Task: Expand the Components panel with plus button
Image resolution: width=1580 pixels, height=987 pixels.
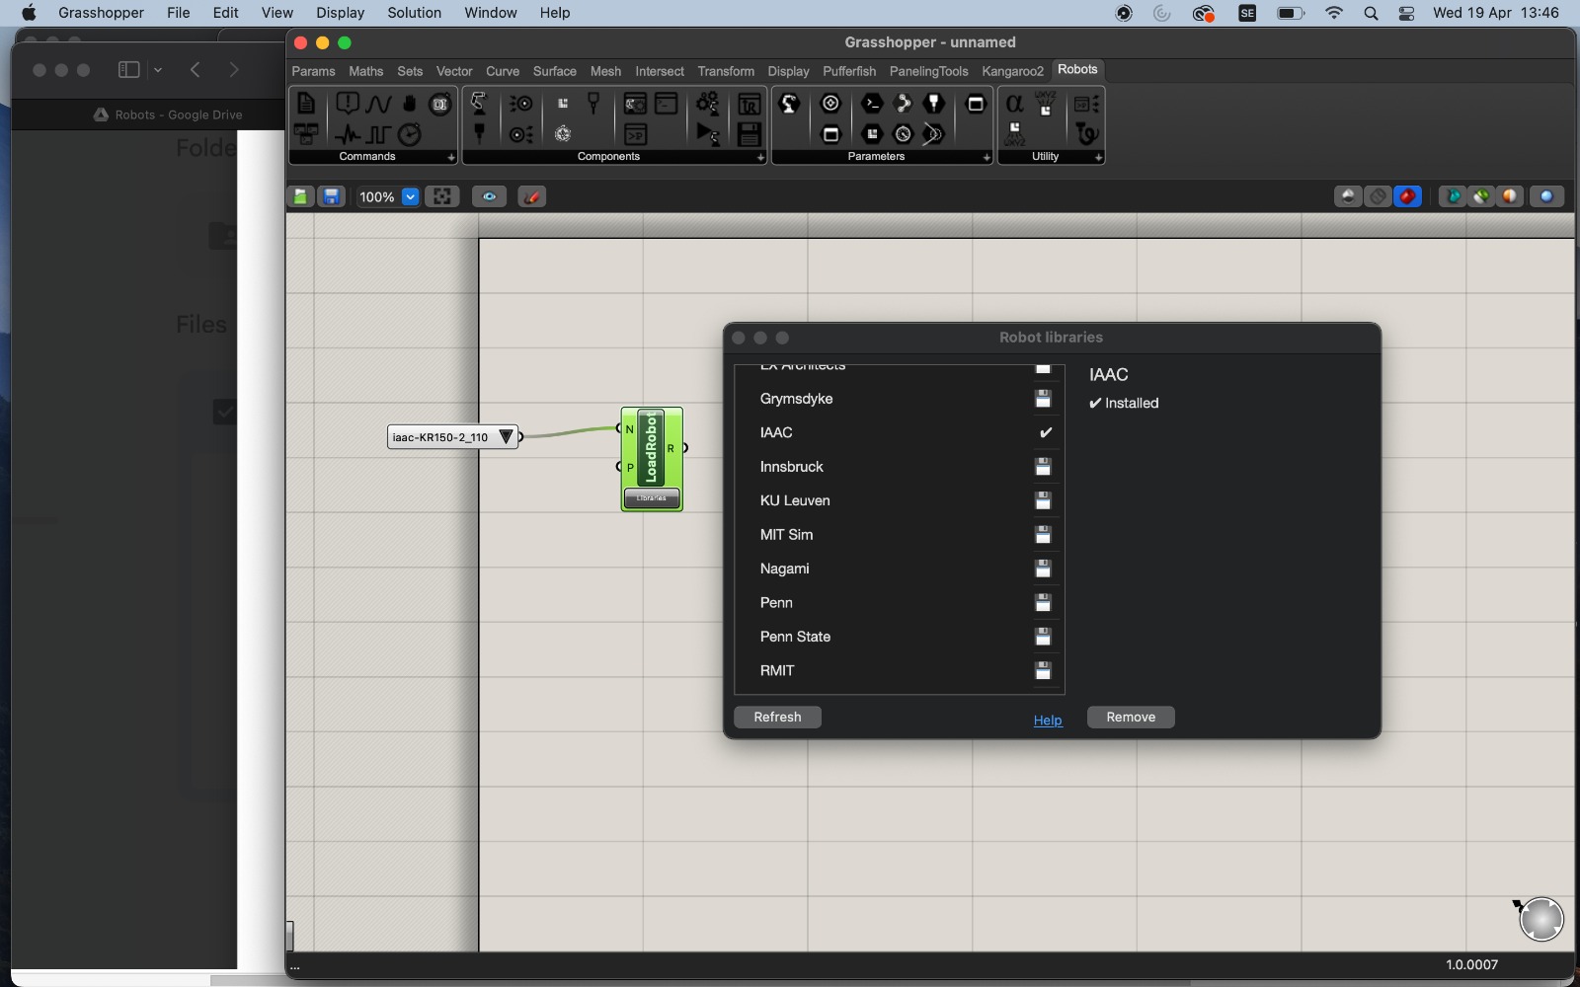Action: point(760,157)
